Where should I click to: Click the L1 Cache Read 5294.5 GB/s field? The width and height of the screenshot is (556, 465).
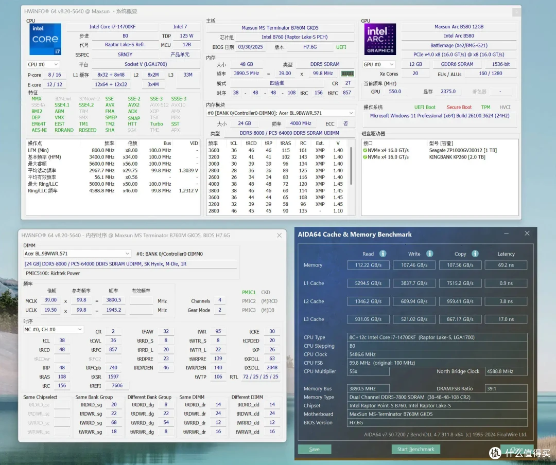pos(368,283)
